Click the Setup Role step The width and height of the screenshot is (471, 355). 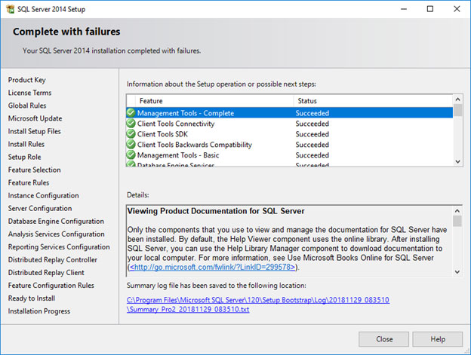coord(24,157)
